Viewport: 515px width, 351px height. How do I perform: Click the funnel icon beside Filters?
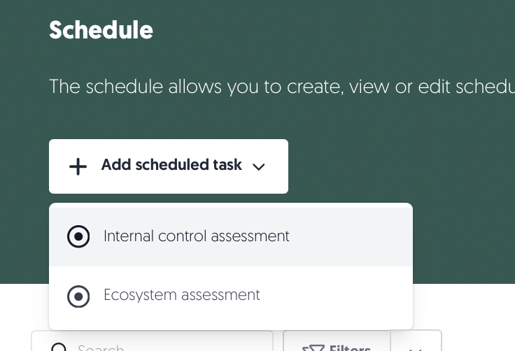[313, 348]
